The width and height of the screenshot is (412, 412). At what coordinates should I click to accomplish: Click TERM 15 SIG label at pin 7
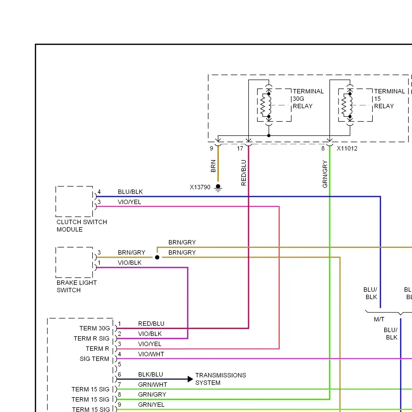click(90, 389)
